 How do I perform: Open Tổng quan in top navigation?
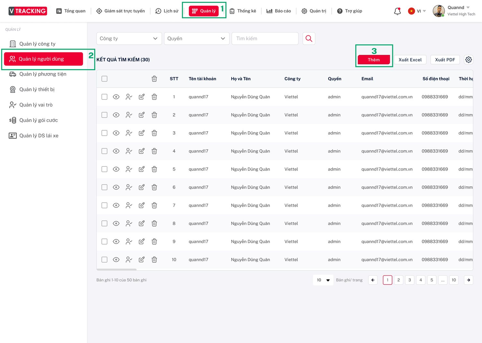coord(71,11)
